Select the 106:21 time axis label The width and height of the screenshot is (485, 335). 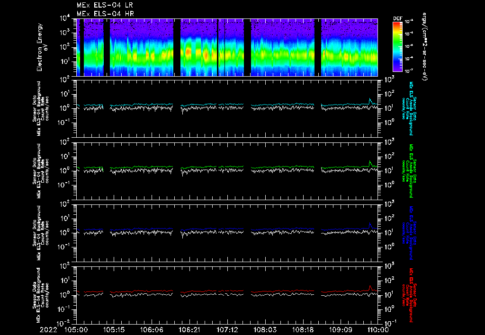coord(189,330)
